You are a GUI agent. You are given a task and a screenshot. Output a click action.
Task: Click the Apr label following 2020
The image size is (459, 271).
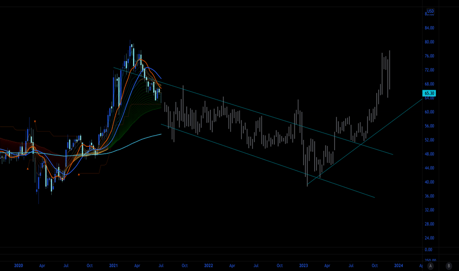[x=42, y=266]
